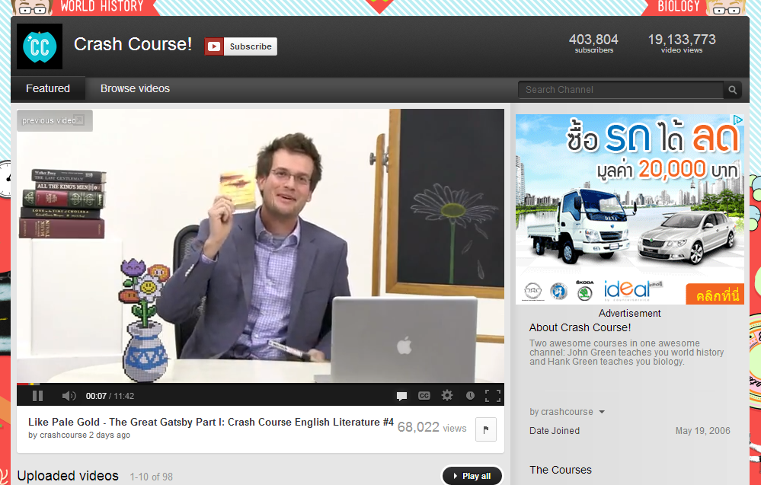Open the Featured tab
This screenshot has width=761, height=485.
tap(48, 89)
